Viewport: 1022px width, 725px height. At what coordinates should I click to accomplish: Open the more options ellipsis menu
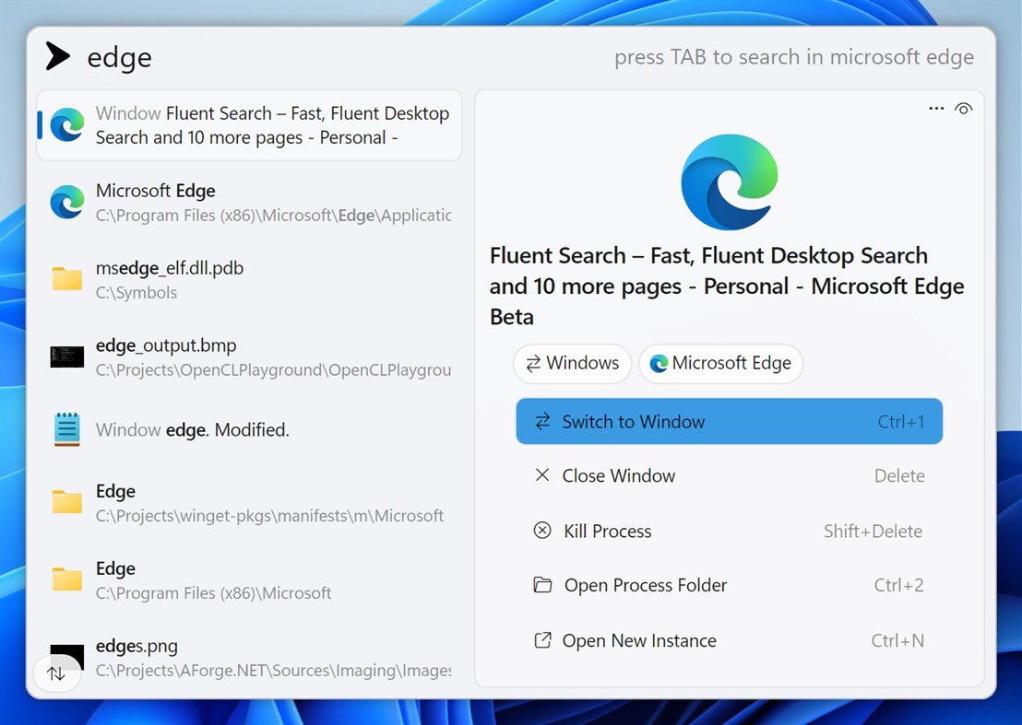pos(935,108)
